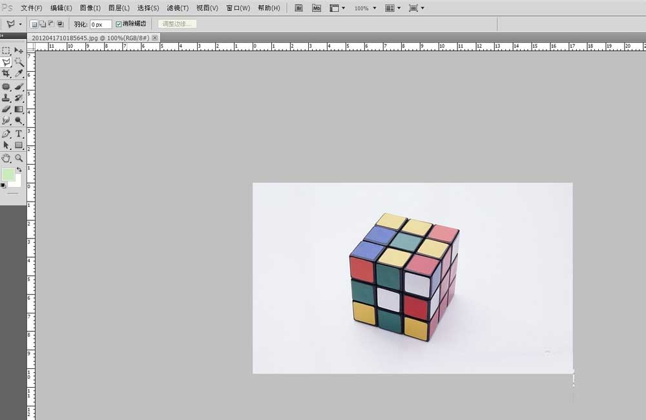Viewport: 646px width, 420px height.
Task: Select the Path Selection tool
Action: coord(6,145)
